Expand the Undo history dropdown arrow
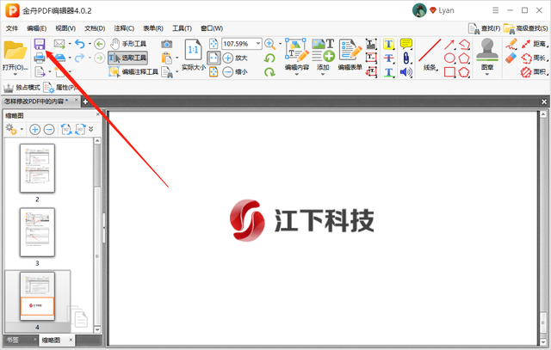Screen dimensions: 551x350 (90, 44)
